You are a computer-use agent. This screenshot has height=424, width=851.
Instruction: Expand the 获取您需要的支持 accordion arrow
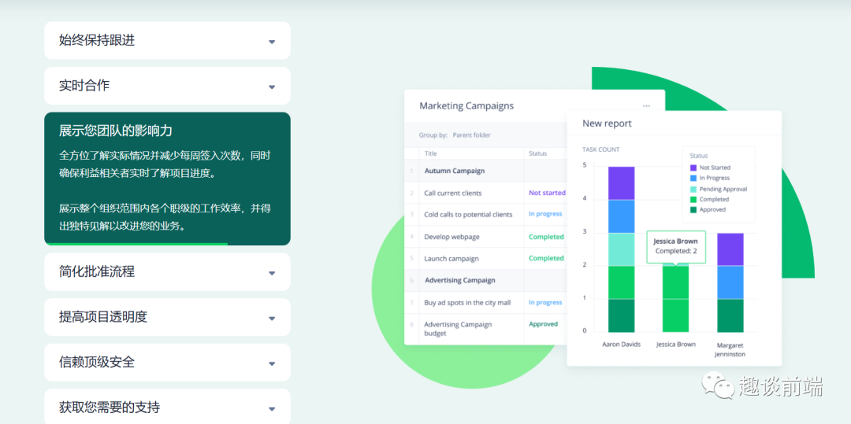click(272, 409)
